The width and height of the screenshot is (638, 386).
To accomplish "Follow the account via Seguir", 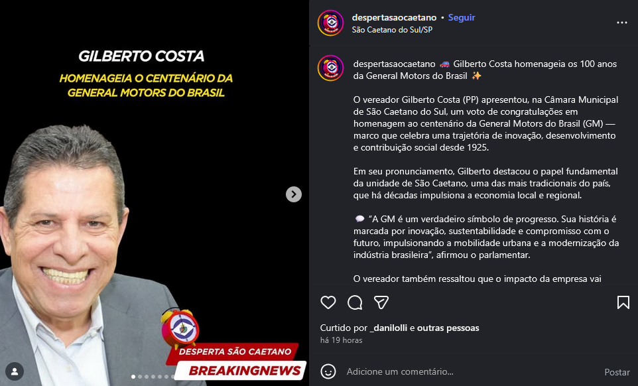I will [462, 17].
